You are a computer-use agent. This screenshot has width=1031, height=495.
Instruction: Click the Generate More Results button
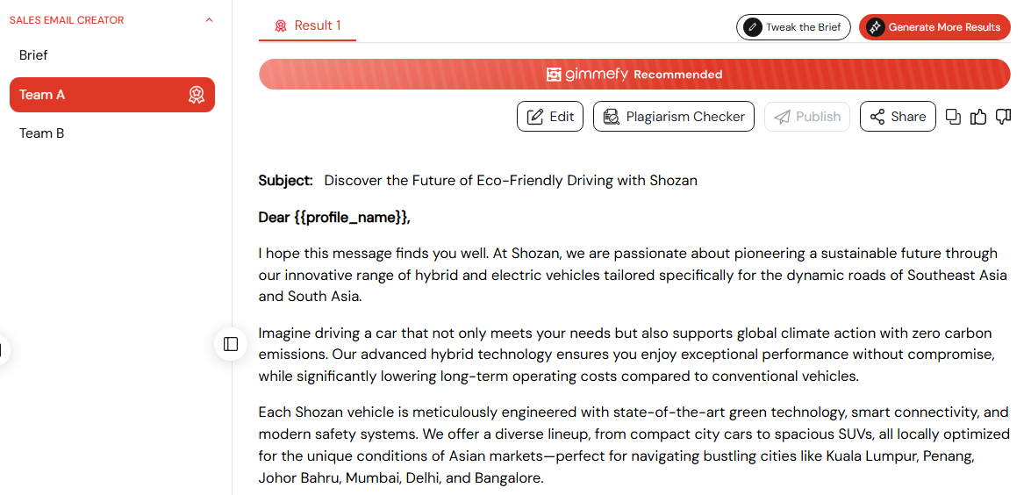[x=934, y=27]
